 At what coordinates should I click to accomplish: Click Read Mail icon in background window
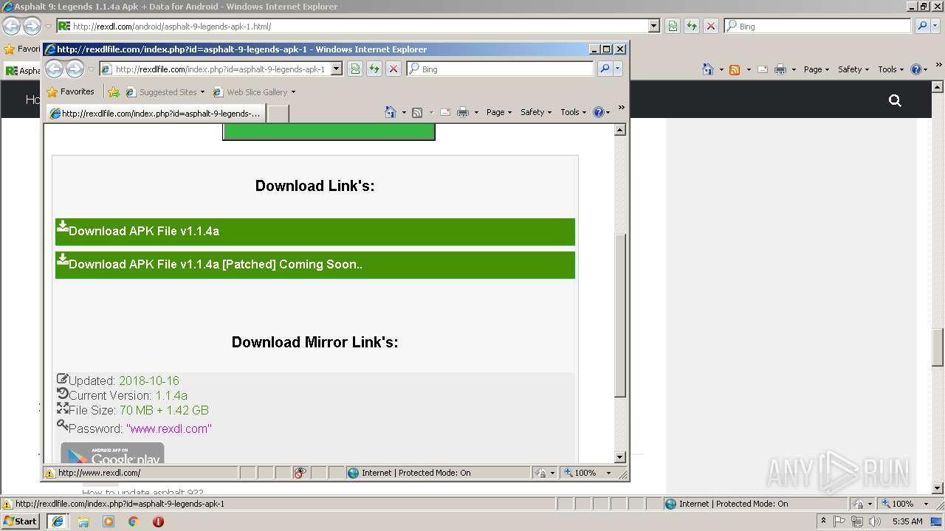762,69
